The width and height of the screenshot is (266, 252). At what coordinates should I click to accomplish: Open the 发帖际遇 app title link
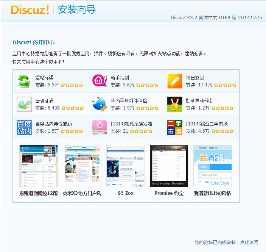tap(44, 78)
